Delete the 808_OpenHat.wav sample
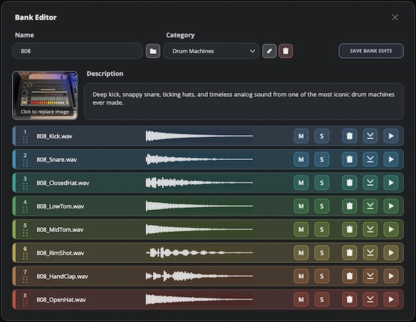Screen dimensions: 416x322 [x=349, y=299]
